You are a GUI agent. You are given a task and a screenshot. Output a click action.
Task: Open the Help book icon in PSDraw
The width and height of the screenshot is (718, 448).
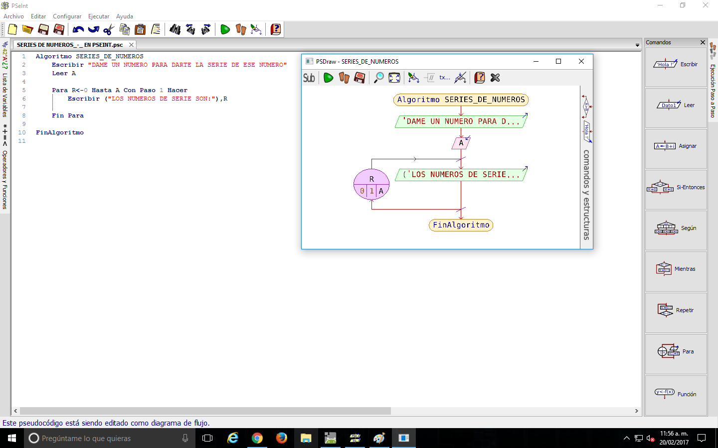479,78
